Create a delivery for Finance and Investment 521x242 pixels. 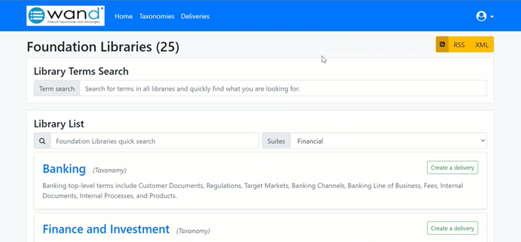(452, 228)
